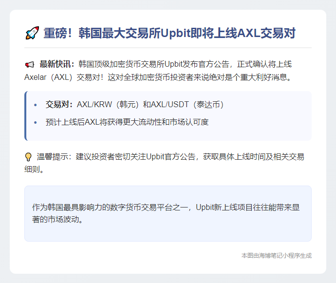
Task: Click the light bulb emoji before 温馨提示
Action: (28, 157)
